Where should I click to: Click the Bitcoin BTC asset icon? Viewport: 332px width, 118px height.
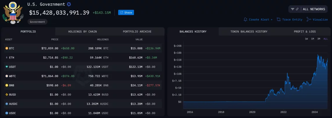(7, 48)
